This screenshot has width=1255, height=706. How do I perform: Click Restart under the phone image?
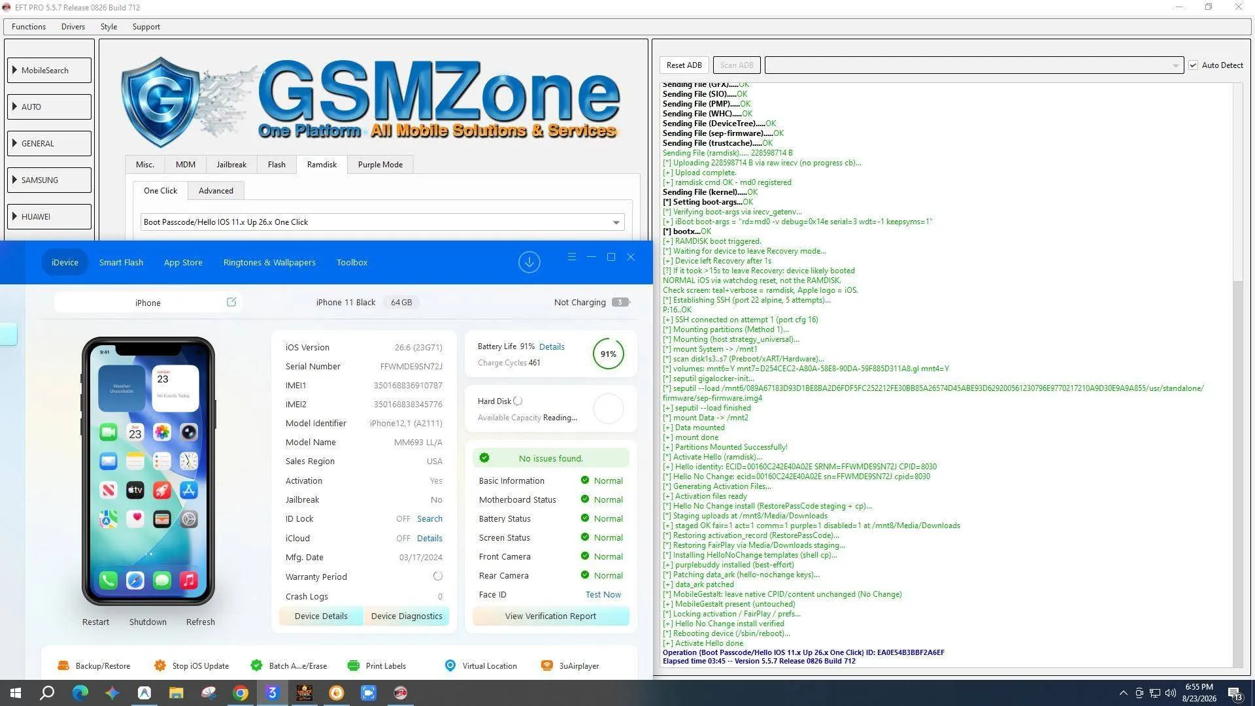(x=95, y=622)
